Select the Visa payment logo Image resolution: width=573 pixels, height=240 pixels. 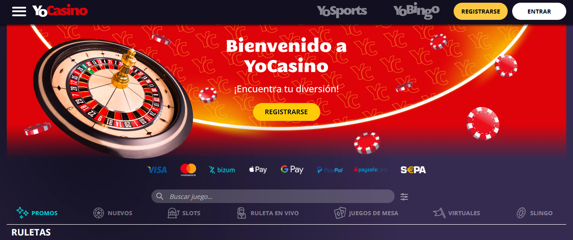coord(157,170)
